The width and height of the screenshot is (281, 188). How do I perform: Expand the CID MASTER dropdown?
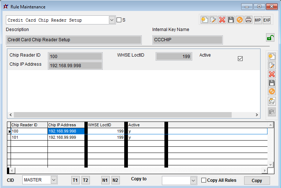pos(54,180)
